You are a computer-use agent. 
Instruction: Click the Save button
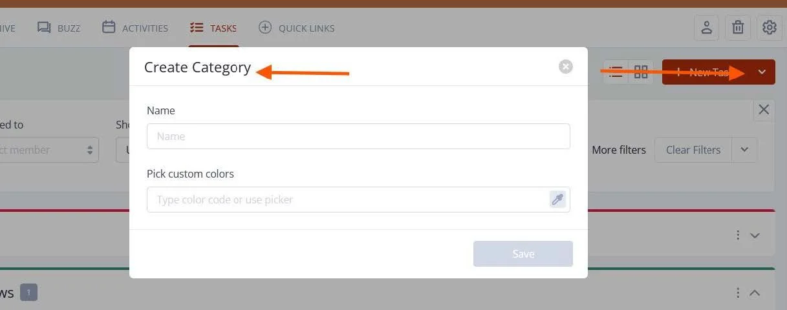tap(523, 254)
